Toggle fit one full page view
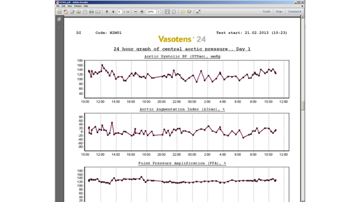 pyautogui.click(x=174, y=12)
